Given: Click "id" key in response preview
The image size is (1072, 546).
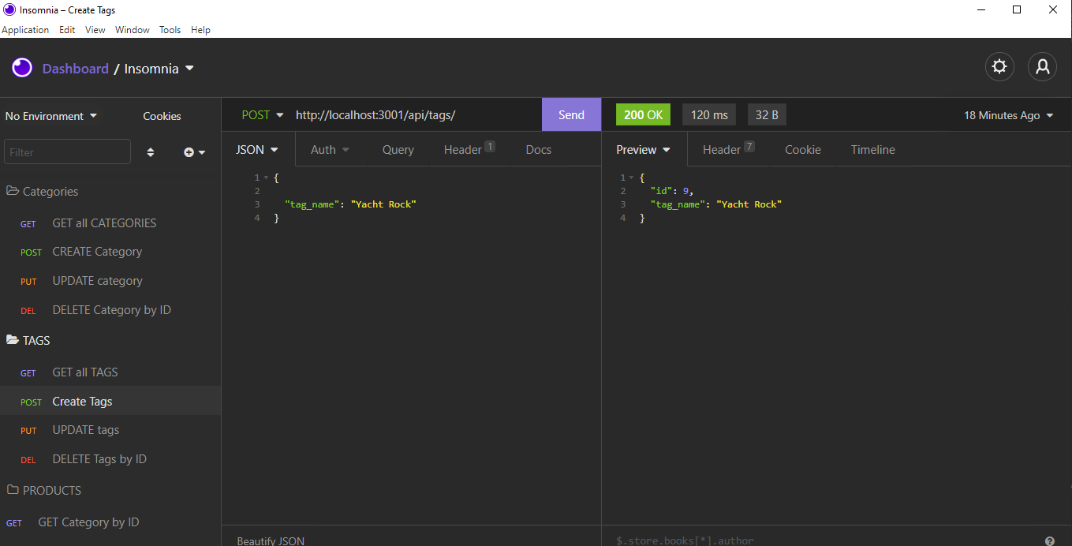Looking at the screenshot, I should point(661,191).
